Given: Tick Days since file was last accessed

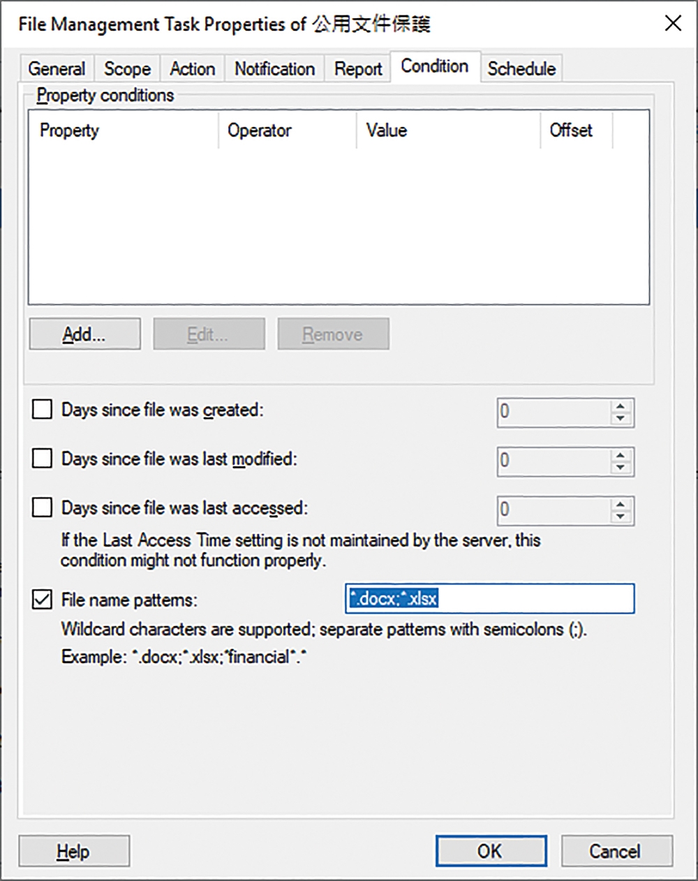Looking at the screenshot, I should pyautogui.click(x=43, y=508).
